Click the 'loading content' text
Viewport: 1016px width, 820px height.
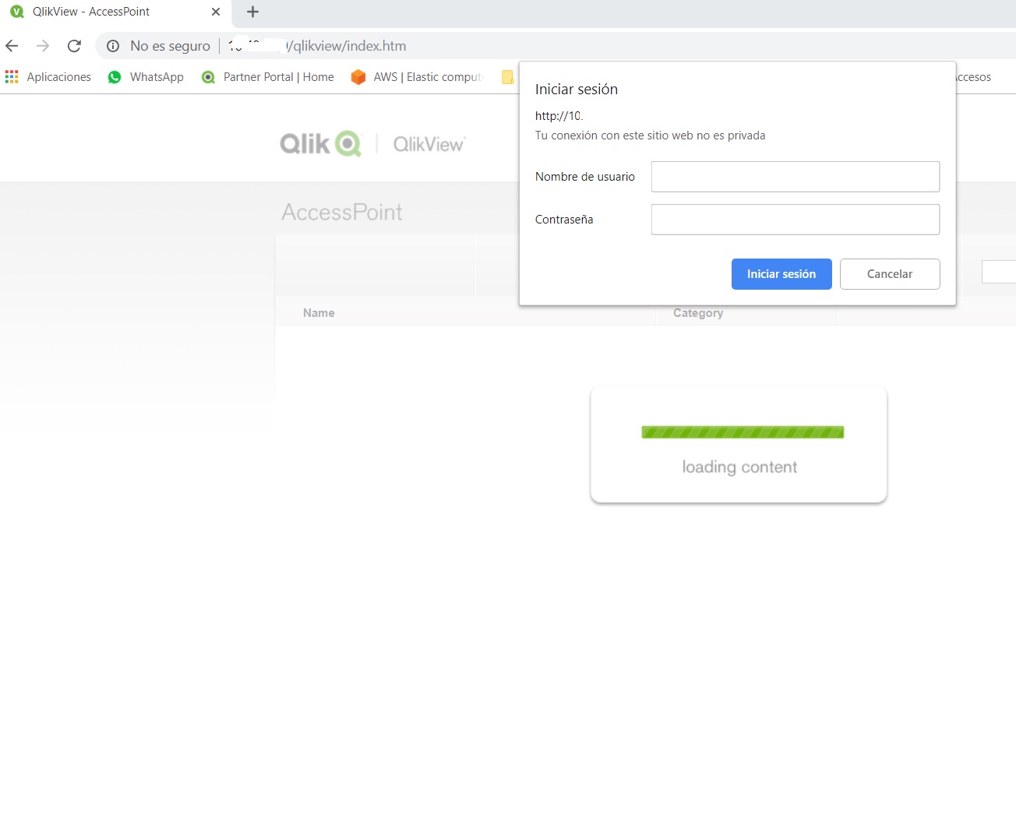[739, 466]
